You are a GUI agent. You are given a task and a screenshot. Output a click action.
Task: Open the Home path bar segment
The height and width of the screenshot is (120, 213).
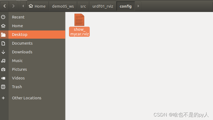[37, 6]
